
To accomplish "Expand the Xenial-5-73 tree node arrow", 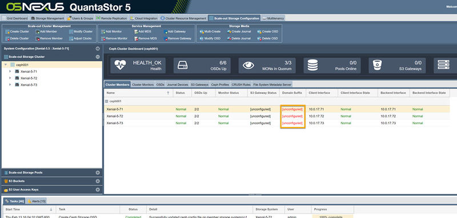I will (x=10, y=85).
